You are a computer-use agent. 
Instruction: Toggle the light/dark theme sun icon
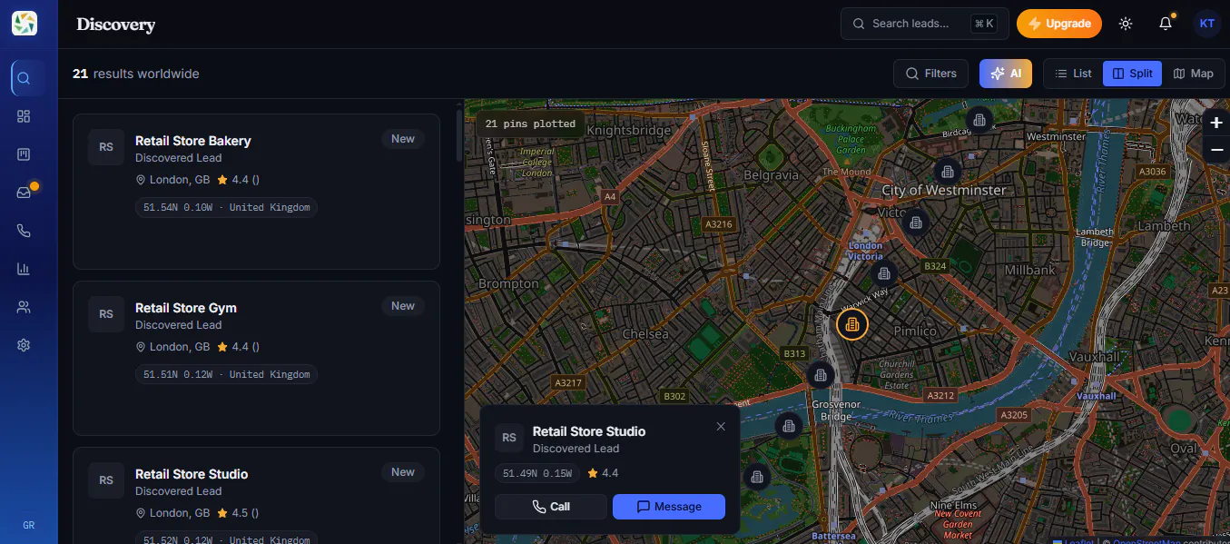pos(1126,24)
